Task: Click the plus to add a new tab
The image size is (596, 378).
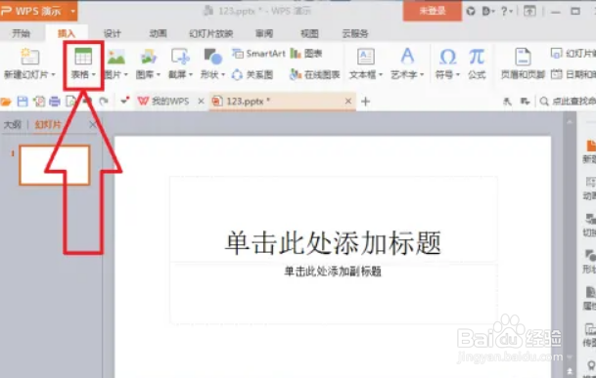Action: tap(365, 102)
